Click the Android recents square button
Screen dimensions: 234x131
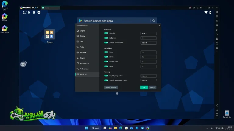pos(217,115)
